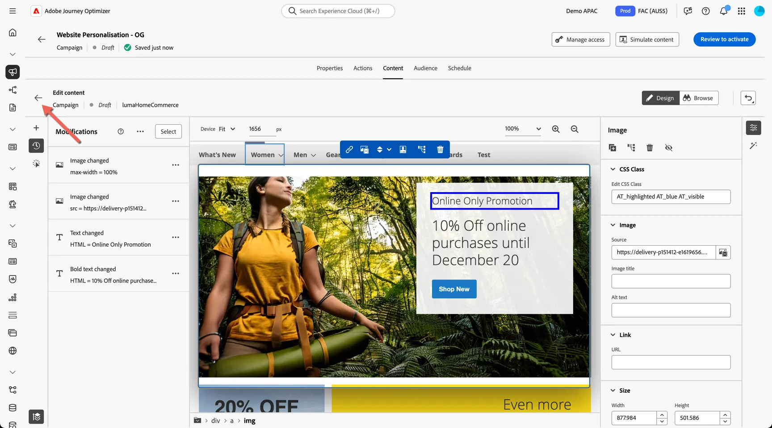Click the duplicate icon in Image panel
Screen dimensions: 772x428
(613, 147)
